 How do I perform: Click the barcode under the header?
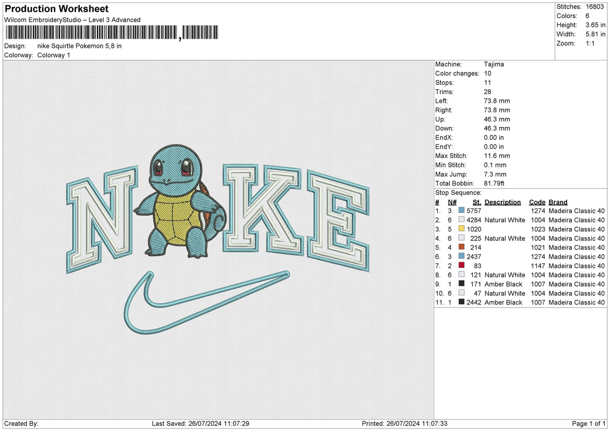[x=112, y=33]
